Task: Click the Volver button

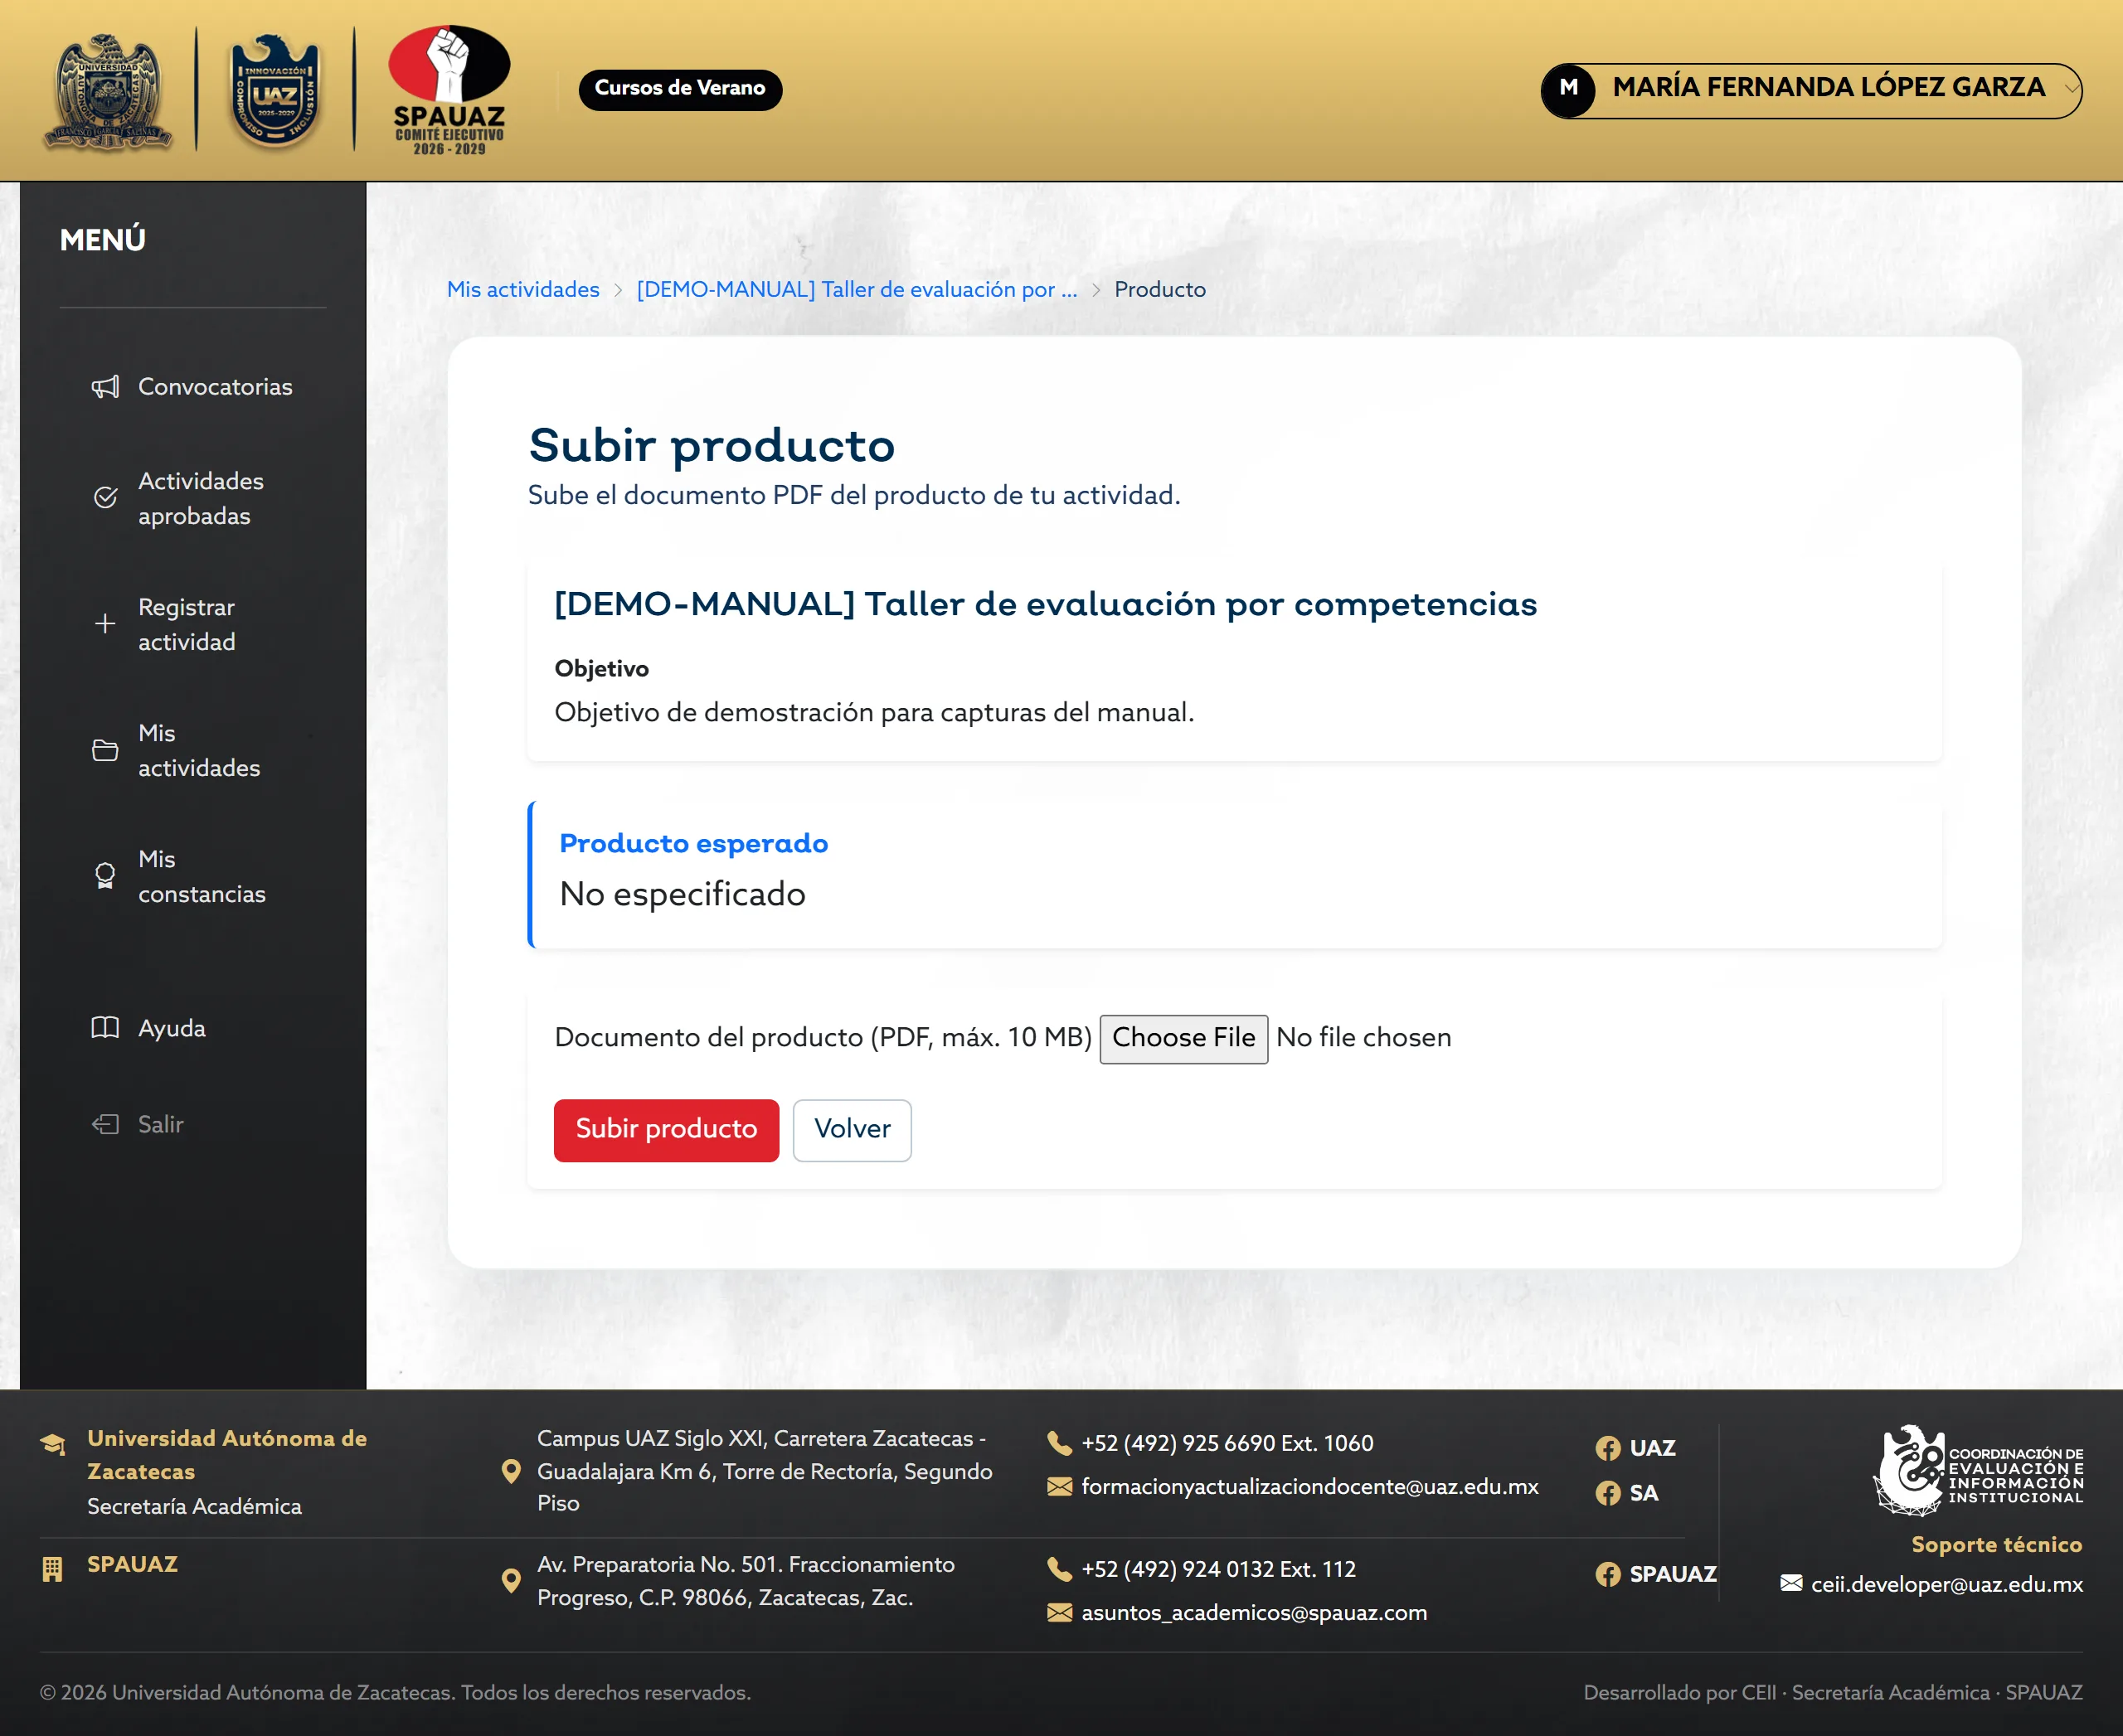Action: [x=853, y=1130]
